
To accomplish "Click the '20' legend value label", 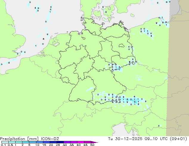I will pos(51,145).
